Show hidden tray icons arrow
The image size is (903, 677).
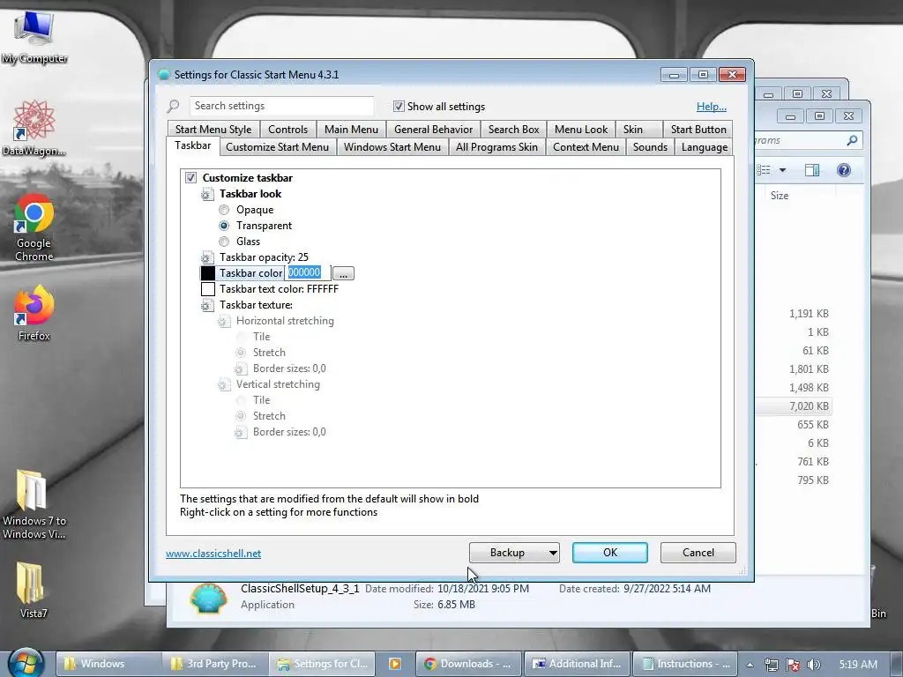(x=750, y=665)
